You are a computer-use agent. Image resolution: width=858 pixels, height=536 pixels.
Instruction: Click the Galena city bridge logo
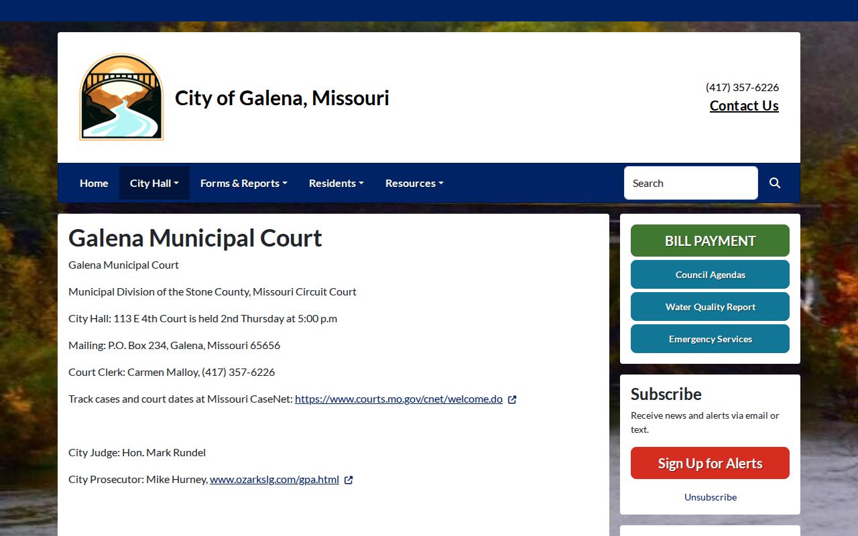point(121,97)
